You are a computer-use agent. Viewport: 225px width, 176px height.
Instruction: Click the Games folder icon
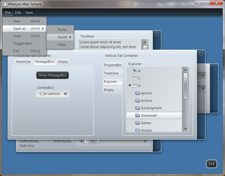click(138, 123)
